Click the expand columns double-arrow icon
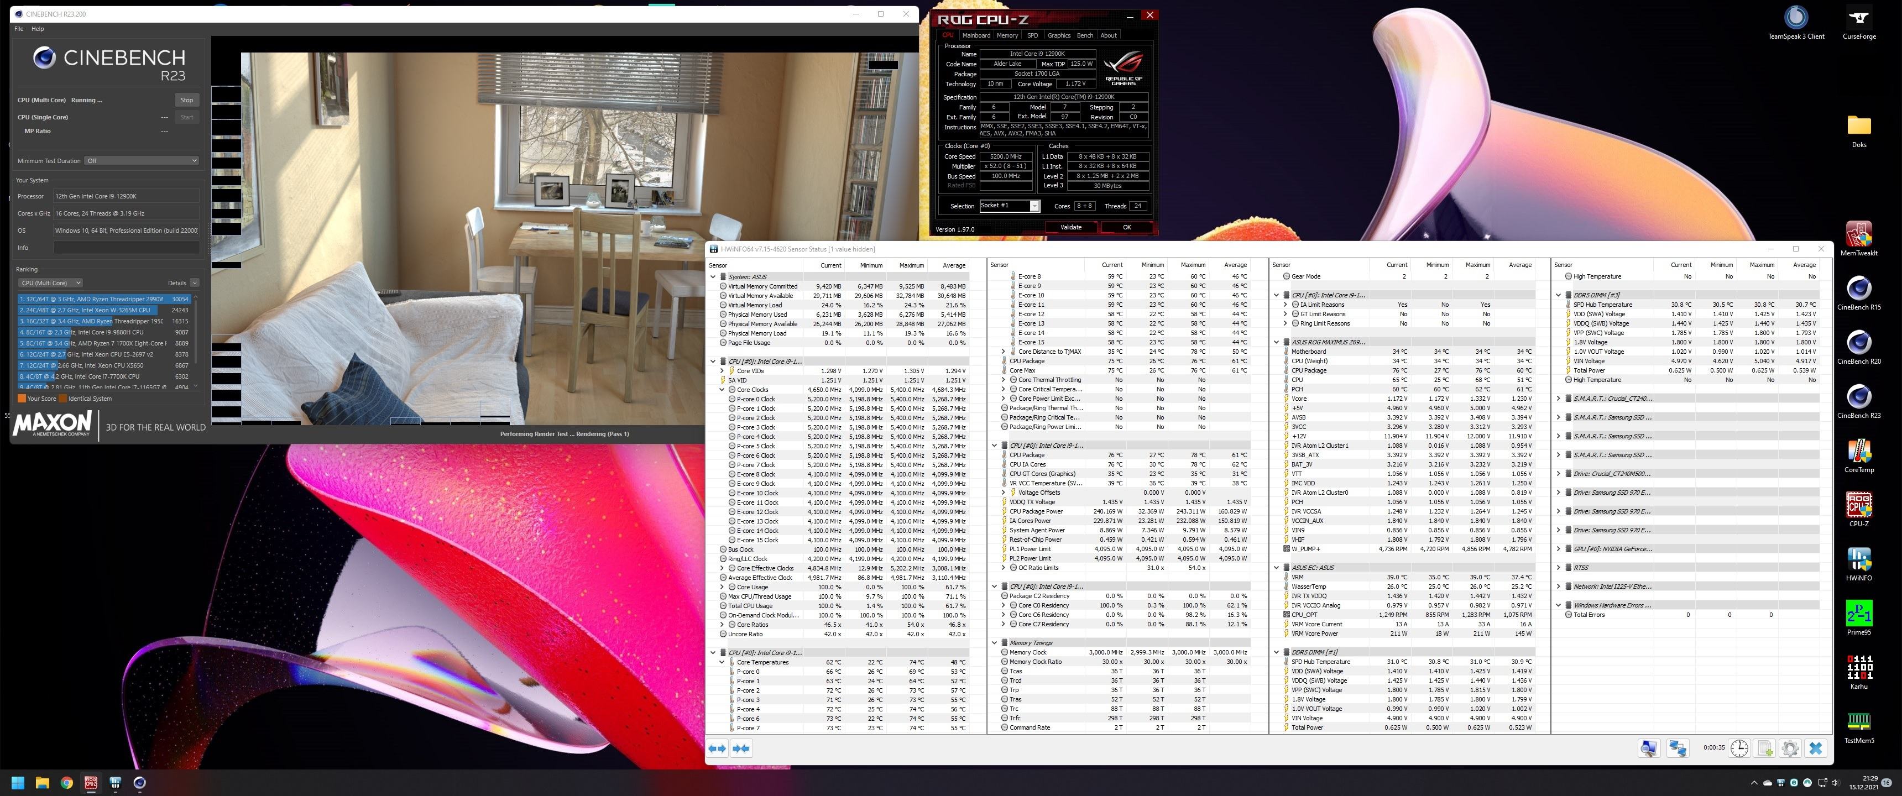 pyautogui.click(x=717, y=749)
